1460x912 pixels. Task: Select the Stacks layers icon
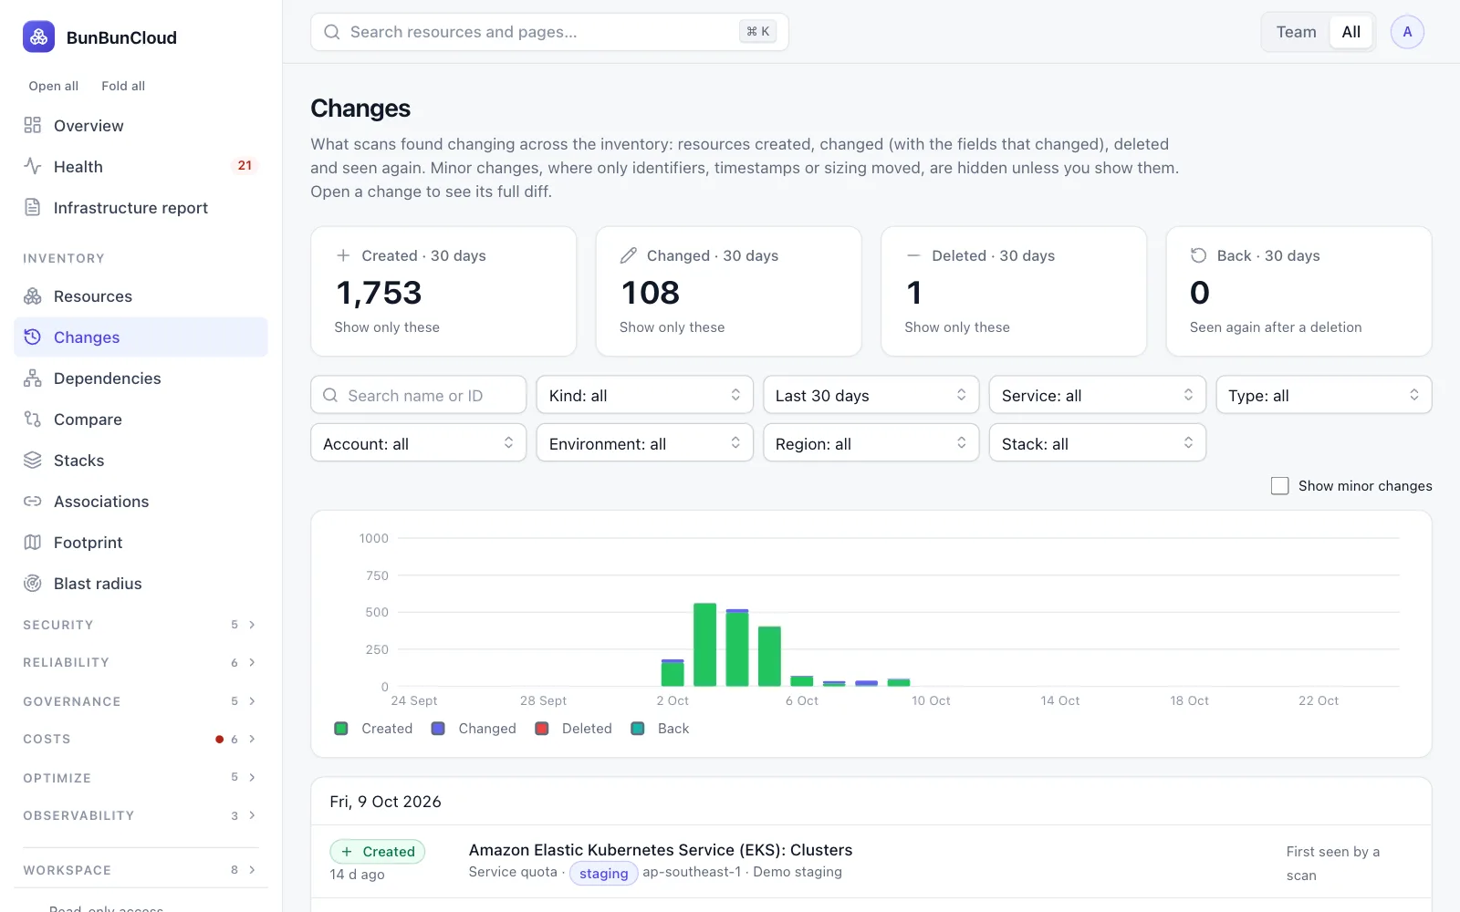[x=33, y=460]
